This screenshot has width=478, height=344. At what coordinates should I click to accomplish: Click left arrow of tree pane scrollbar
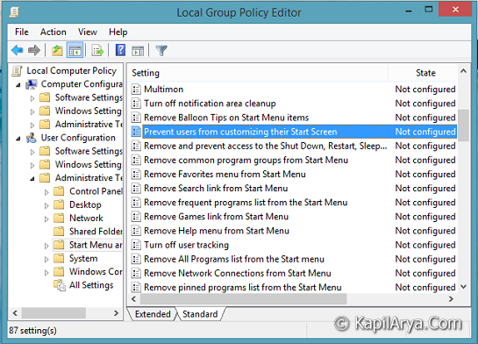(x=15, y=313)
